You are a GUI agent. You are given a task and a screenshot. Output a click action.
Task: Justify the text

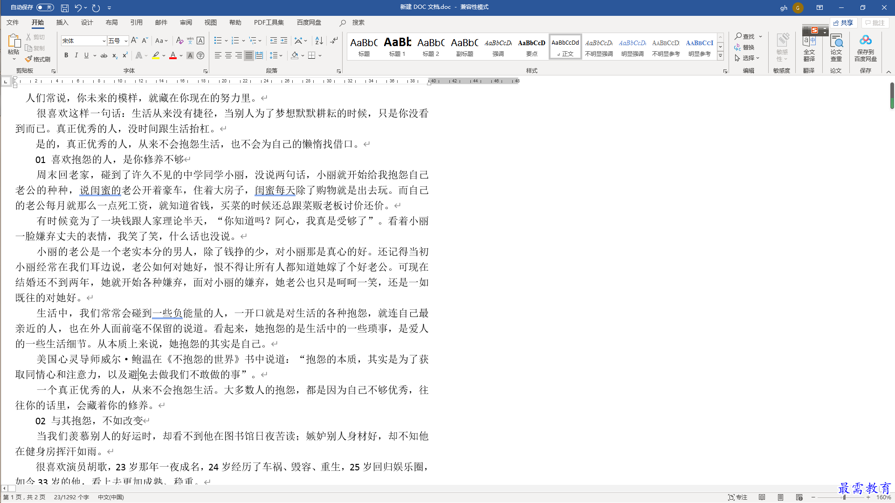click(x=249, y=55)
